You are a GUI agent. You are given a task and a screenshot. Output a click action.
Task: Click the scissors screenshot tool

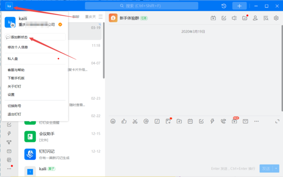coord(135,121)
